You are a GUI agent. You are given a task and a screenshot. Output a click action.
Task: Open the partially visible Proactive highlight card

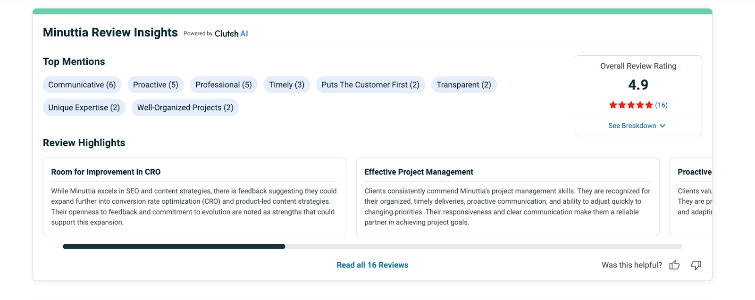[691, 197]
